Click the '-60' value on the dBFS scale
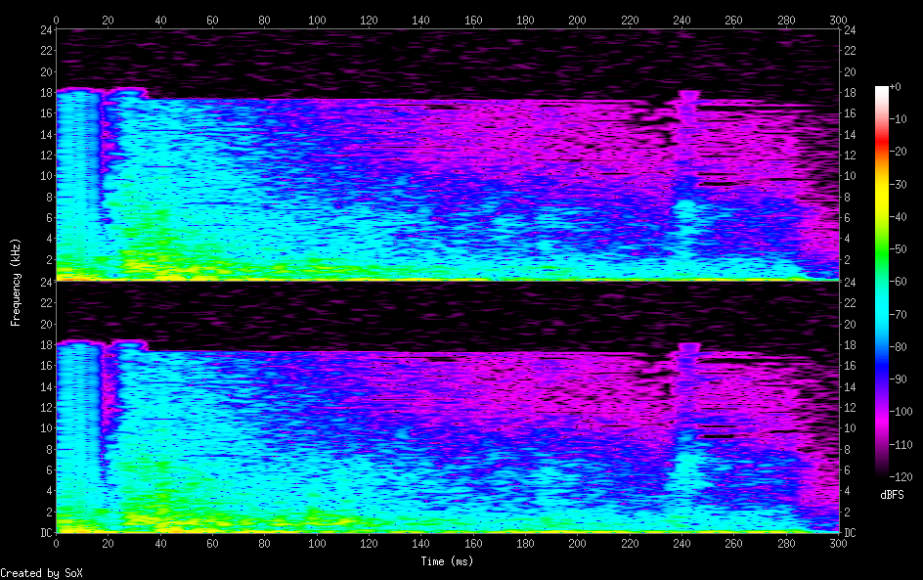The width and height of the screenshot is (923, 580). tap(899, 282)
